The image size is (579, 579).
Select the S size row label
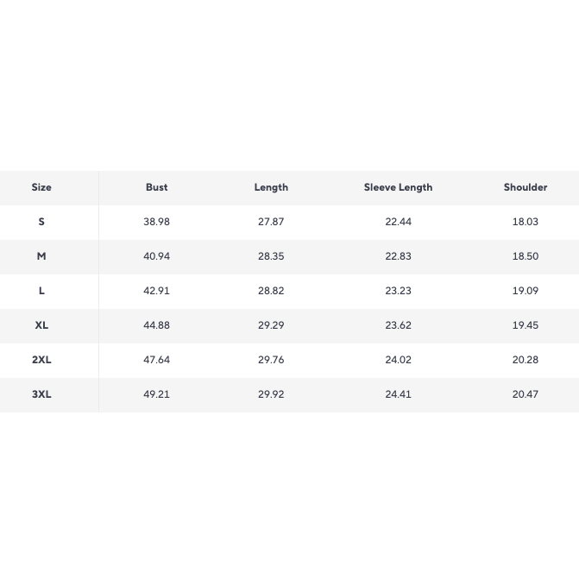41,222
